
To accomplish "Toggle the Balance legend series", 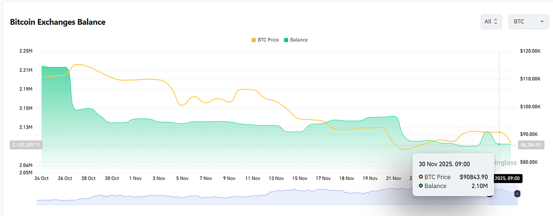I will 295,40.
